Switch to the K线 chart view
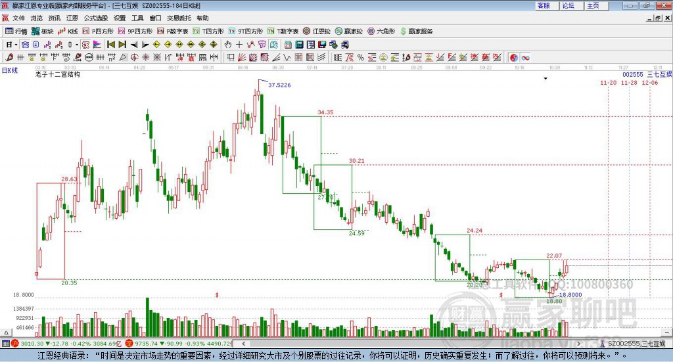 (x=68, y=32)
